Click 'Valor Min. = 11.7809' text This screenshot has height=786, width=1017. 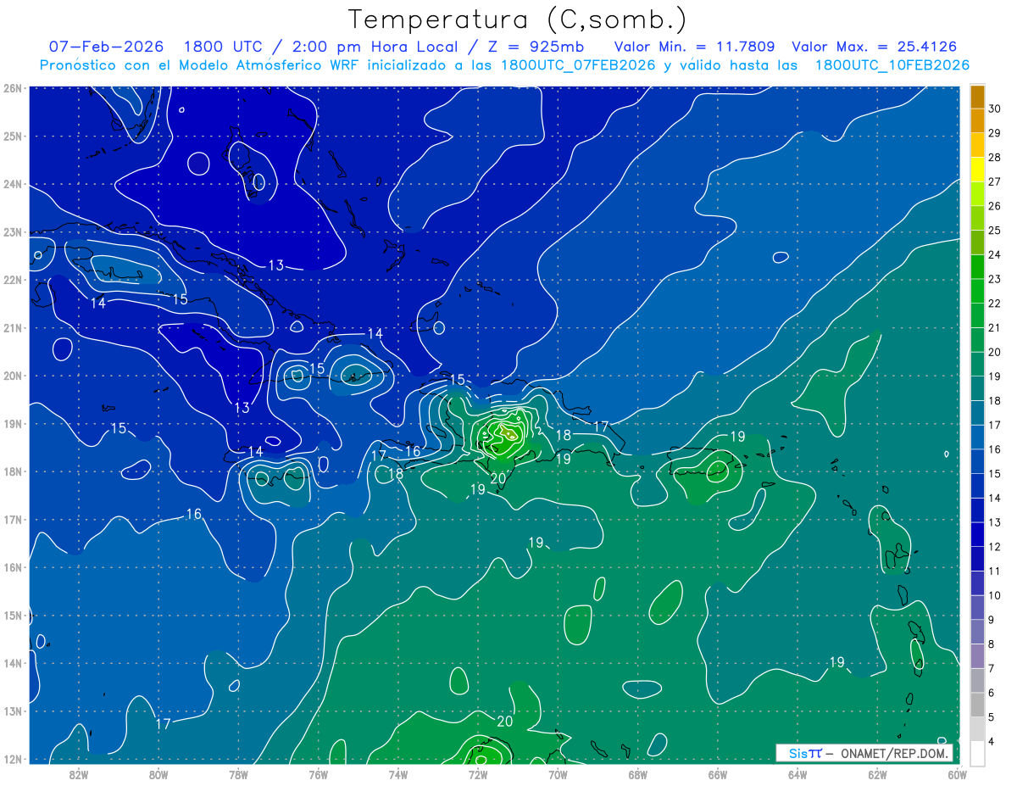coord(696,47)
